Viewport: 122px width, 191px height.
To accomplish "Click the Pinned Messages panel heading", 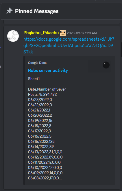I will point(37,11).
